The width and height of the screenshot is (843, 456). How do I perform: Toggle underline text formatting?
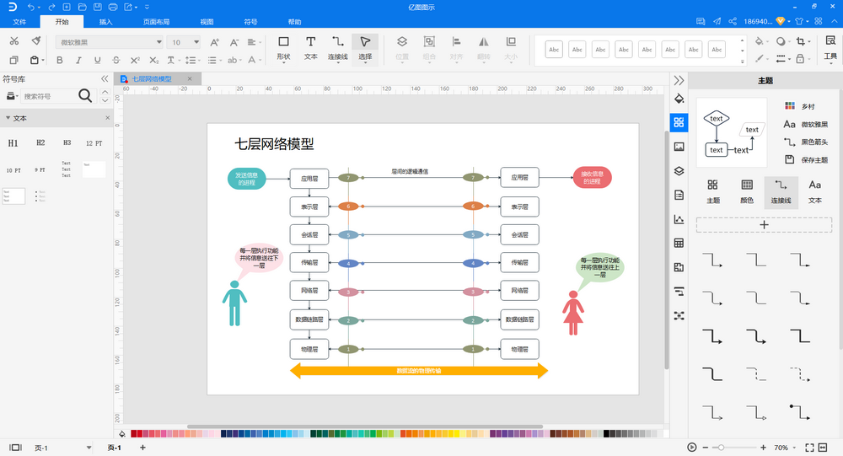(x=97, y=60)
